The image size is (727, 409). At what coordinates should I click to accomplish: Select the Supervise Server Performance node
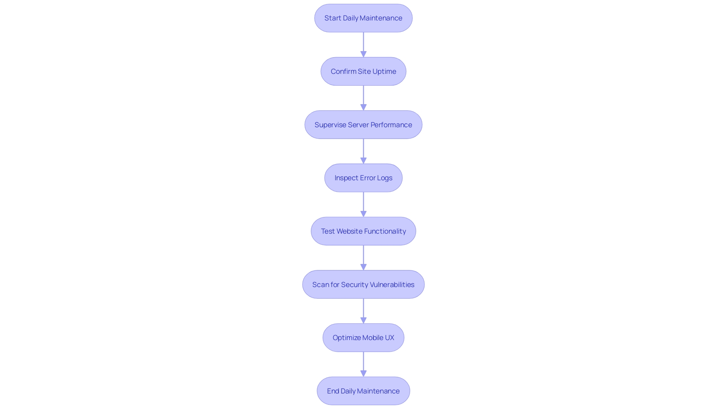pos(363,124)
